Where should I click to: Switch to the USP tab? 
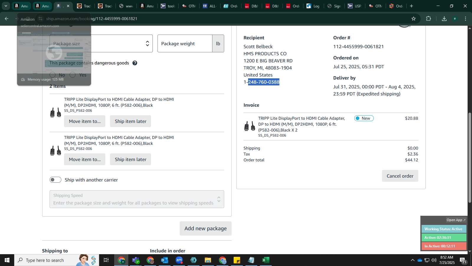tap(355, 6)
